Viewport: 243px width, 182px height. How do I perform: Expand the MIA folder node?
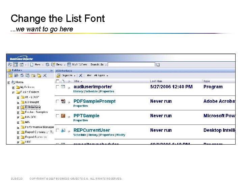click(18, 123)
